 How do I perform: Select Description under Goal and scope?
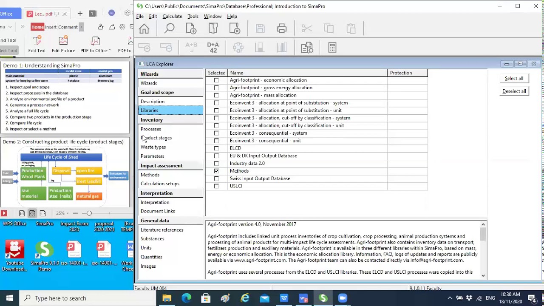153,102
